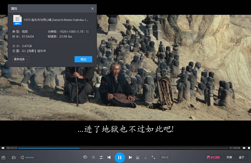Enter fullscreen with the expand arrows icon
Viewport: 251px width, 163px height.
pos(153,157)
